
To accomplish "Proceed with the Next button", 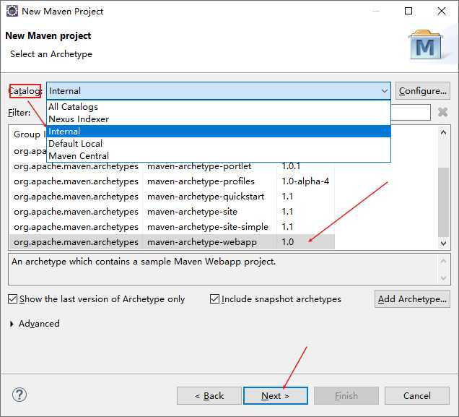I will pyautogui.click(x=276, y=395).
